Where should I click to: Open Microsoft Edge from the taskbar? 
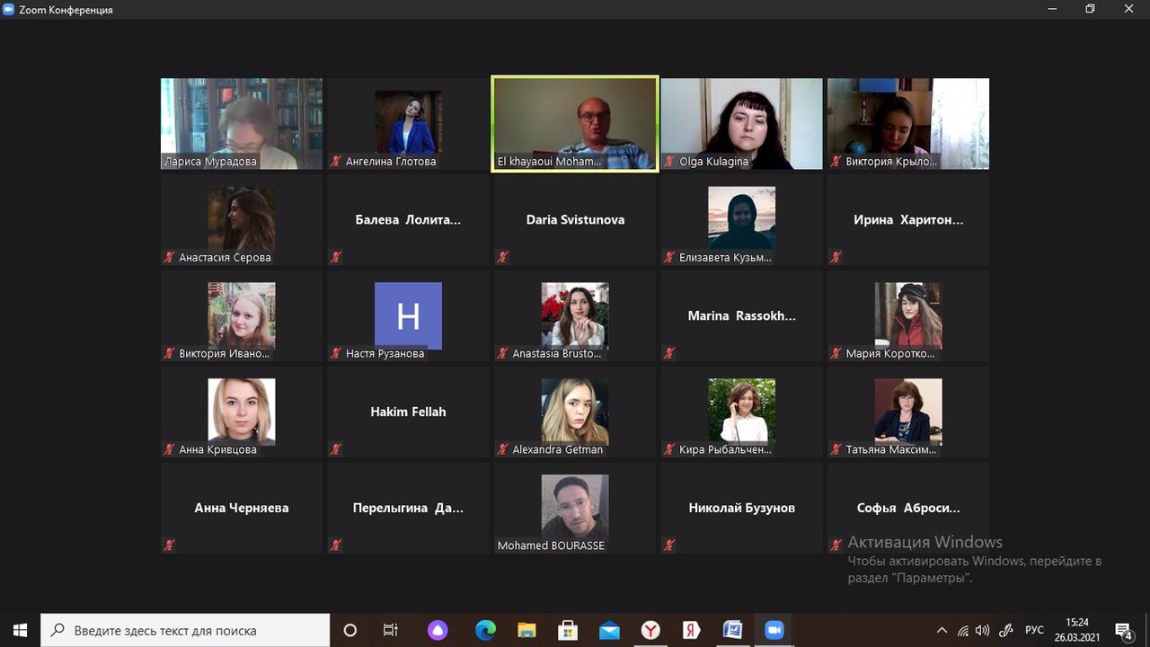tap(485, 630)
